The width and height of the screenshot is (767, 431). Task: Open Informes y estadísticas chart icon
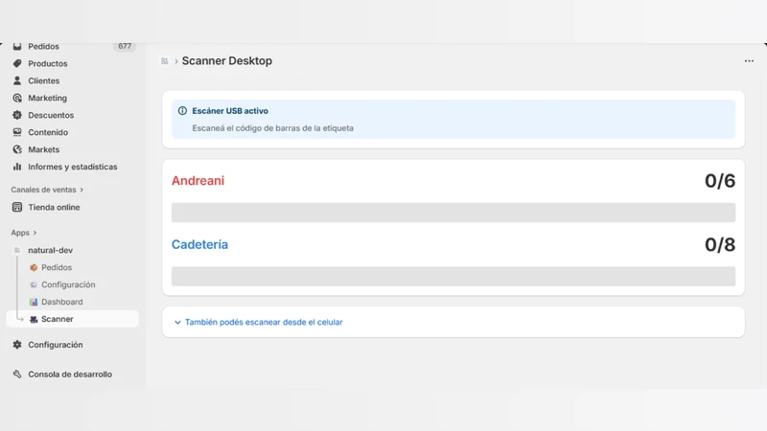[x=17, y=167]
